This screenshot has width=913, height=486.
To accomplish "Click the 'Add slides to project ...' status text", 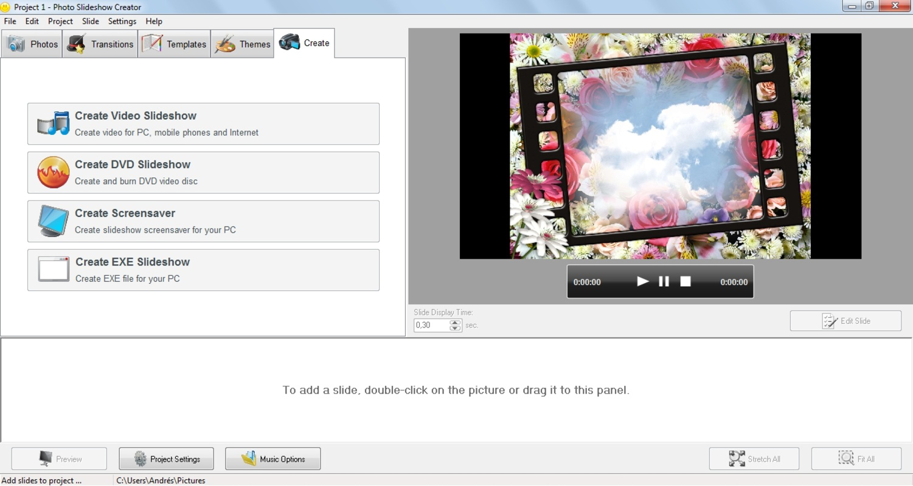I will (42, 481).
